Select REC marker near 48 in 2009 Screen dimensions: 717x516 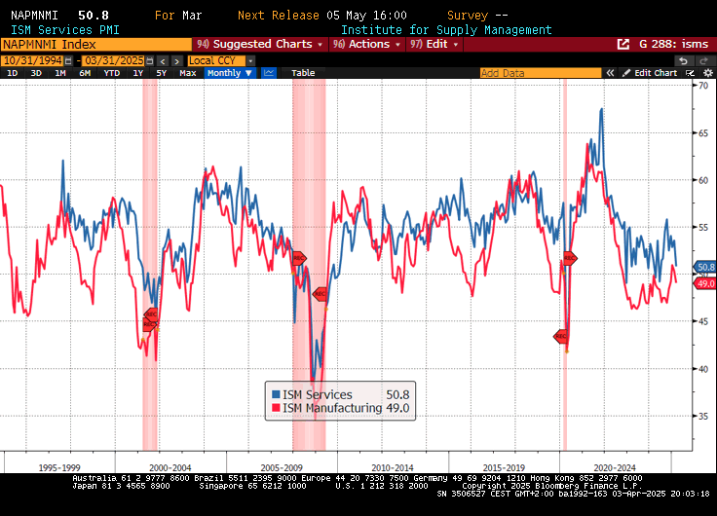pyautogui.click(x=320, y=294)
